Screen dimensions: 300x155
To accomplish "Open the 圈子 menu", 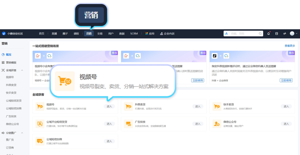I will coord(65,33).
